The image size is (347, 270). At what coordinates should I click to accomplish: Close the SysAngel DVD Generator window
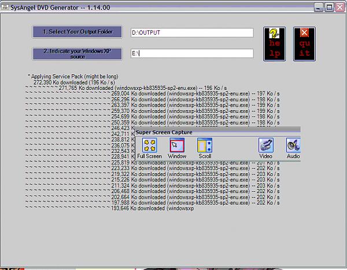pos(340,8)
